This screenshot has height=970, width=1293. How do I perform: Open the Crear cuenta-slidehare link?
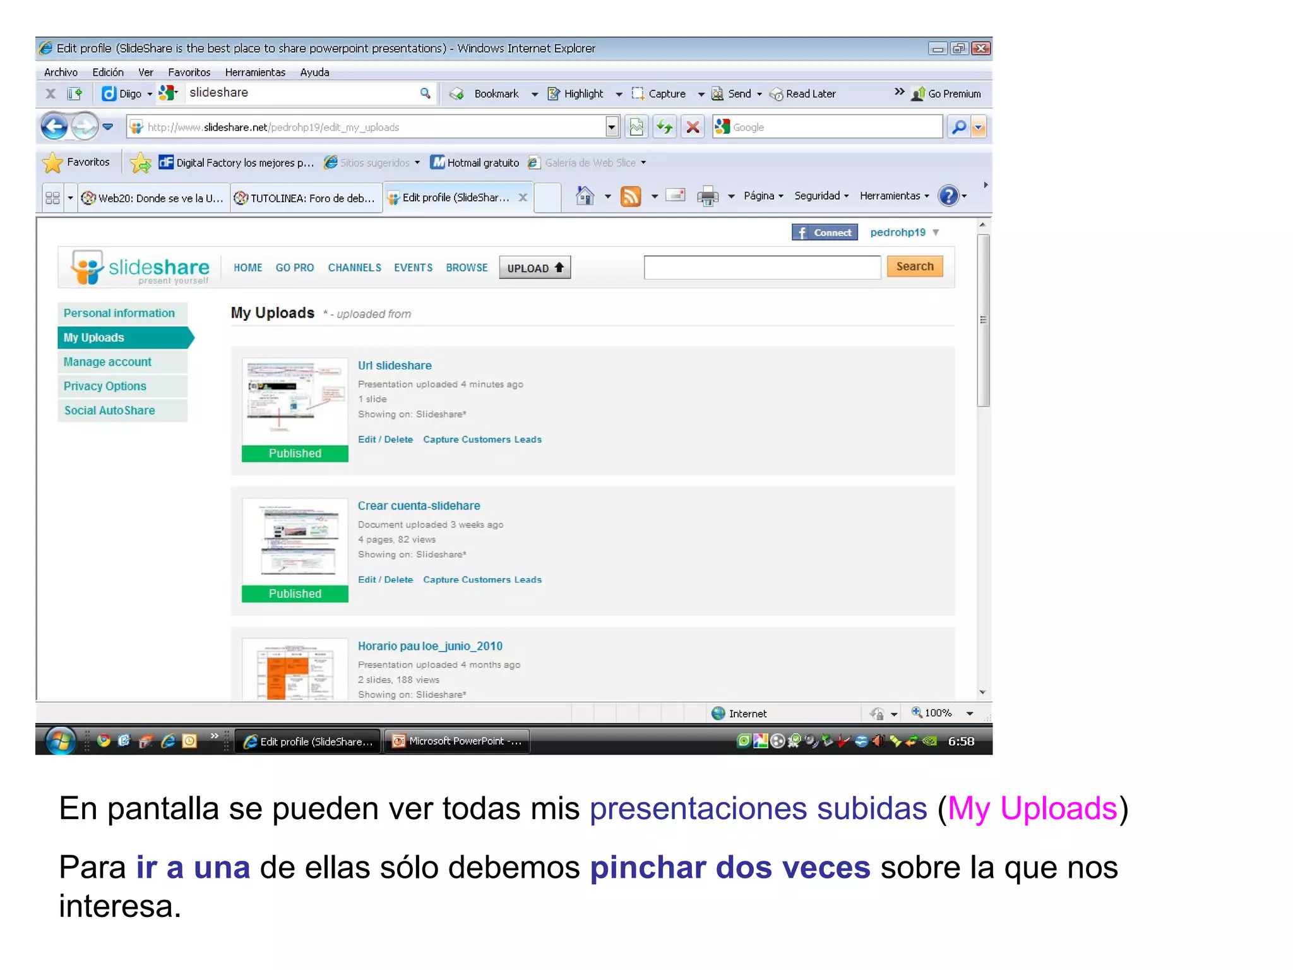pos(419,506)
